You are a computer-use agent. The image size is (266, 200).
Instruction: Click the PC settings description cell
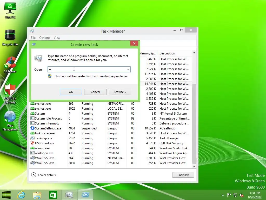tap(167, 128)
